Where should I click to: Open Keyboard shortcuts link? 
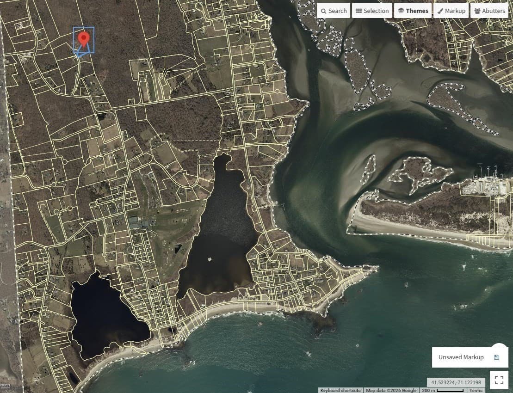pos(340,390)
